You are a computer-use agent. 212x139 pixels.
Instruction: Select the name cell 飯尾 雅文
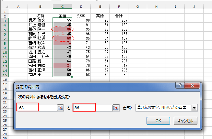point(40,20)
